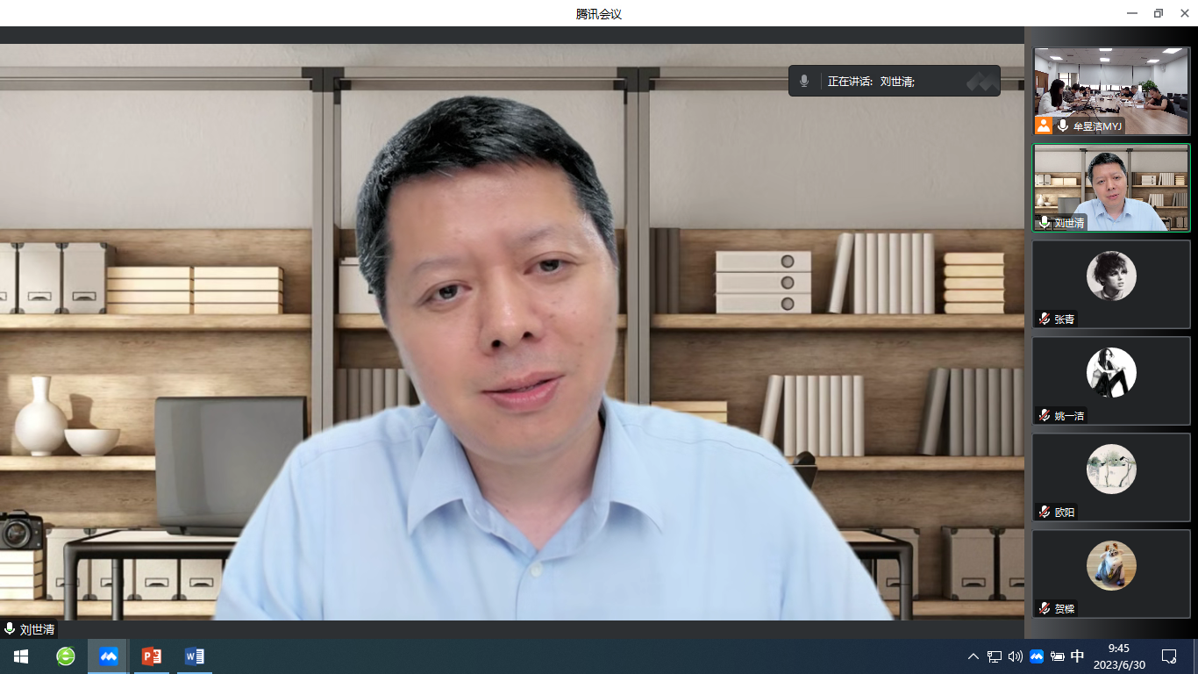Expand the hidden system tray icons chevron
This screenshot has width=1198, height=674.
coord(973,656)
